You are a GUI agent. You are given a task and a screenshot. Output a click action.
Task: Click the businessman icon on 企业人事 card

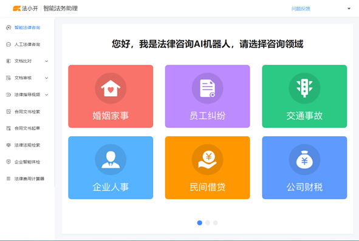point(111,159)
